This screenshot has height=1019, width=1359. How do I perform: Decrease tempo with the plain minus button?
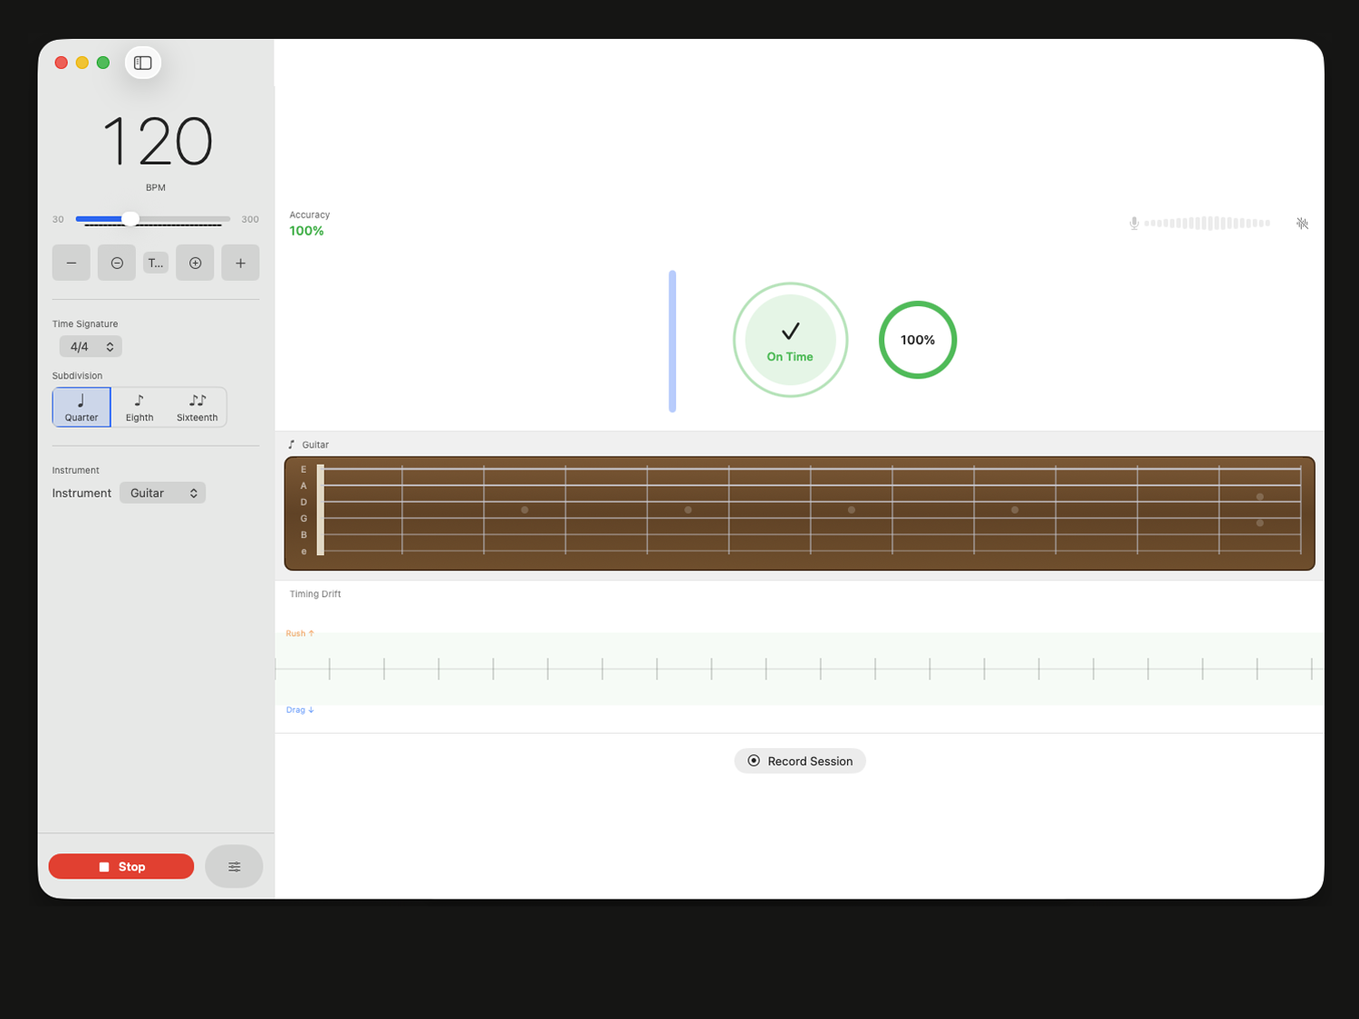point(71,263)
